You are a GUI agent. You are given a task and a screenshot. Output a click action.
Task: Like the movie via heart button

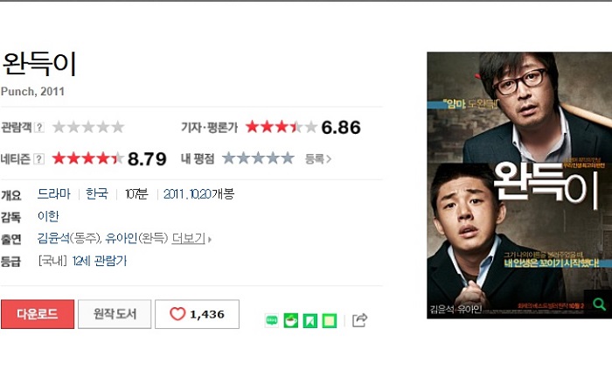click(197, 314)
